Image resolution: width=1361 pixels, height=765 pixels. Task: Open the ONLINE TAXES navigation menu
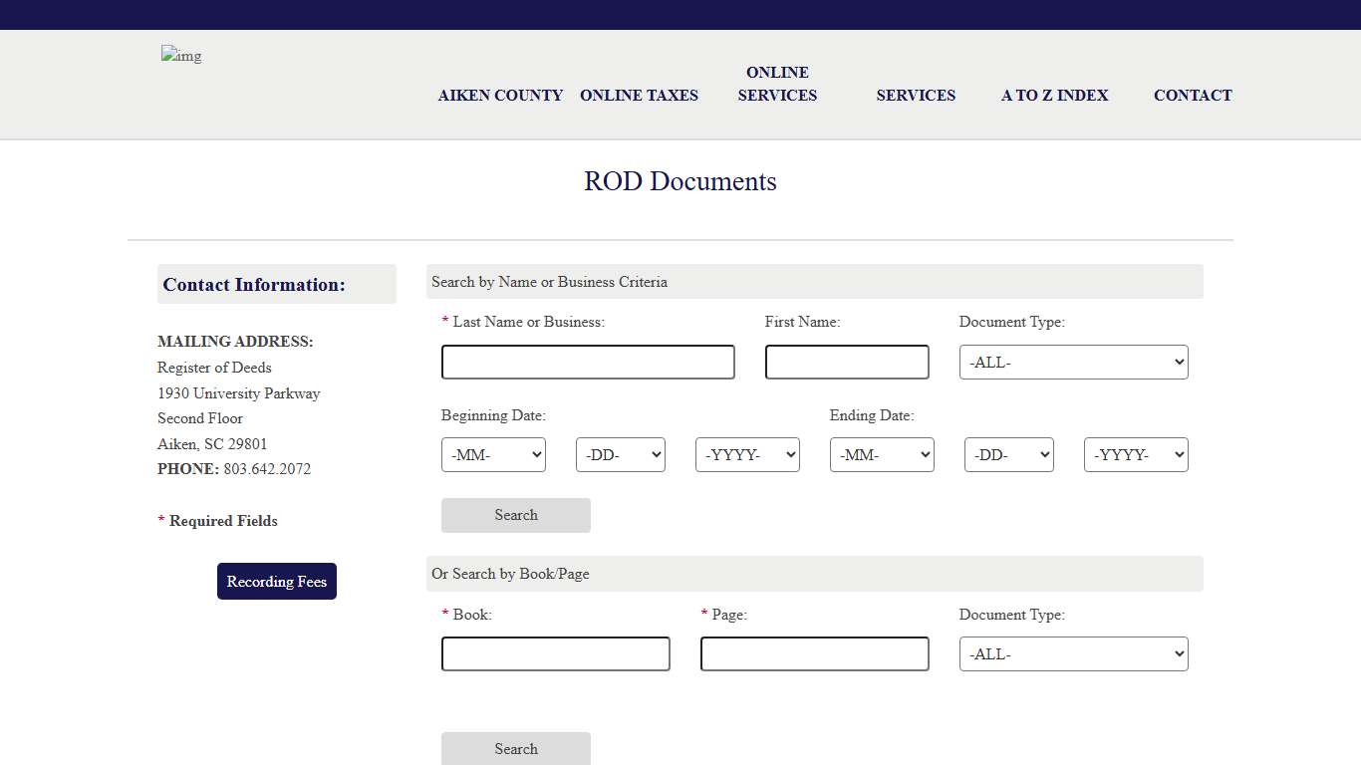tap(639, 96)
